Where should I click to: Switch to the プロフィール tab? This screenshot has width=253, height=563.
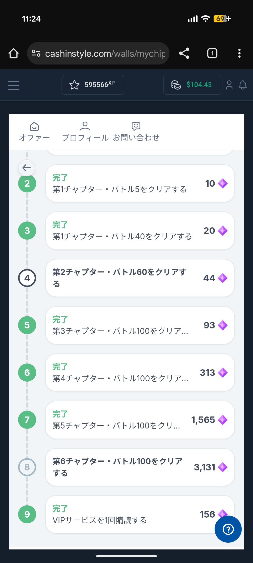click(85, 132)
